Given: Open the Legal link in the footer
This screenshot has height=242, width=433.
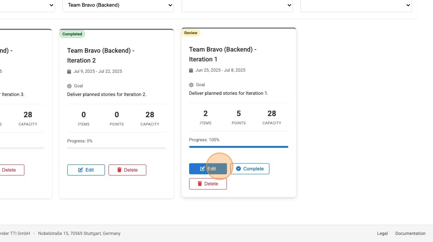Looking at the screenshot, I should click(x=382, y=233).
